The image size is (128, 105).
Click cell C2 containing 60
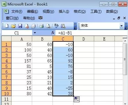click(x=63, y=50)
